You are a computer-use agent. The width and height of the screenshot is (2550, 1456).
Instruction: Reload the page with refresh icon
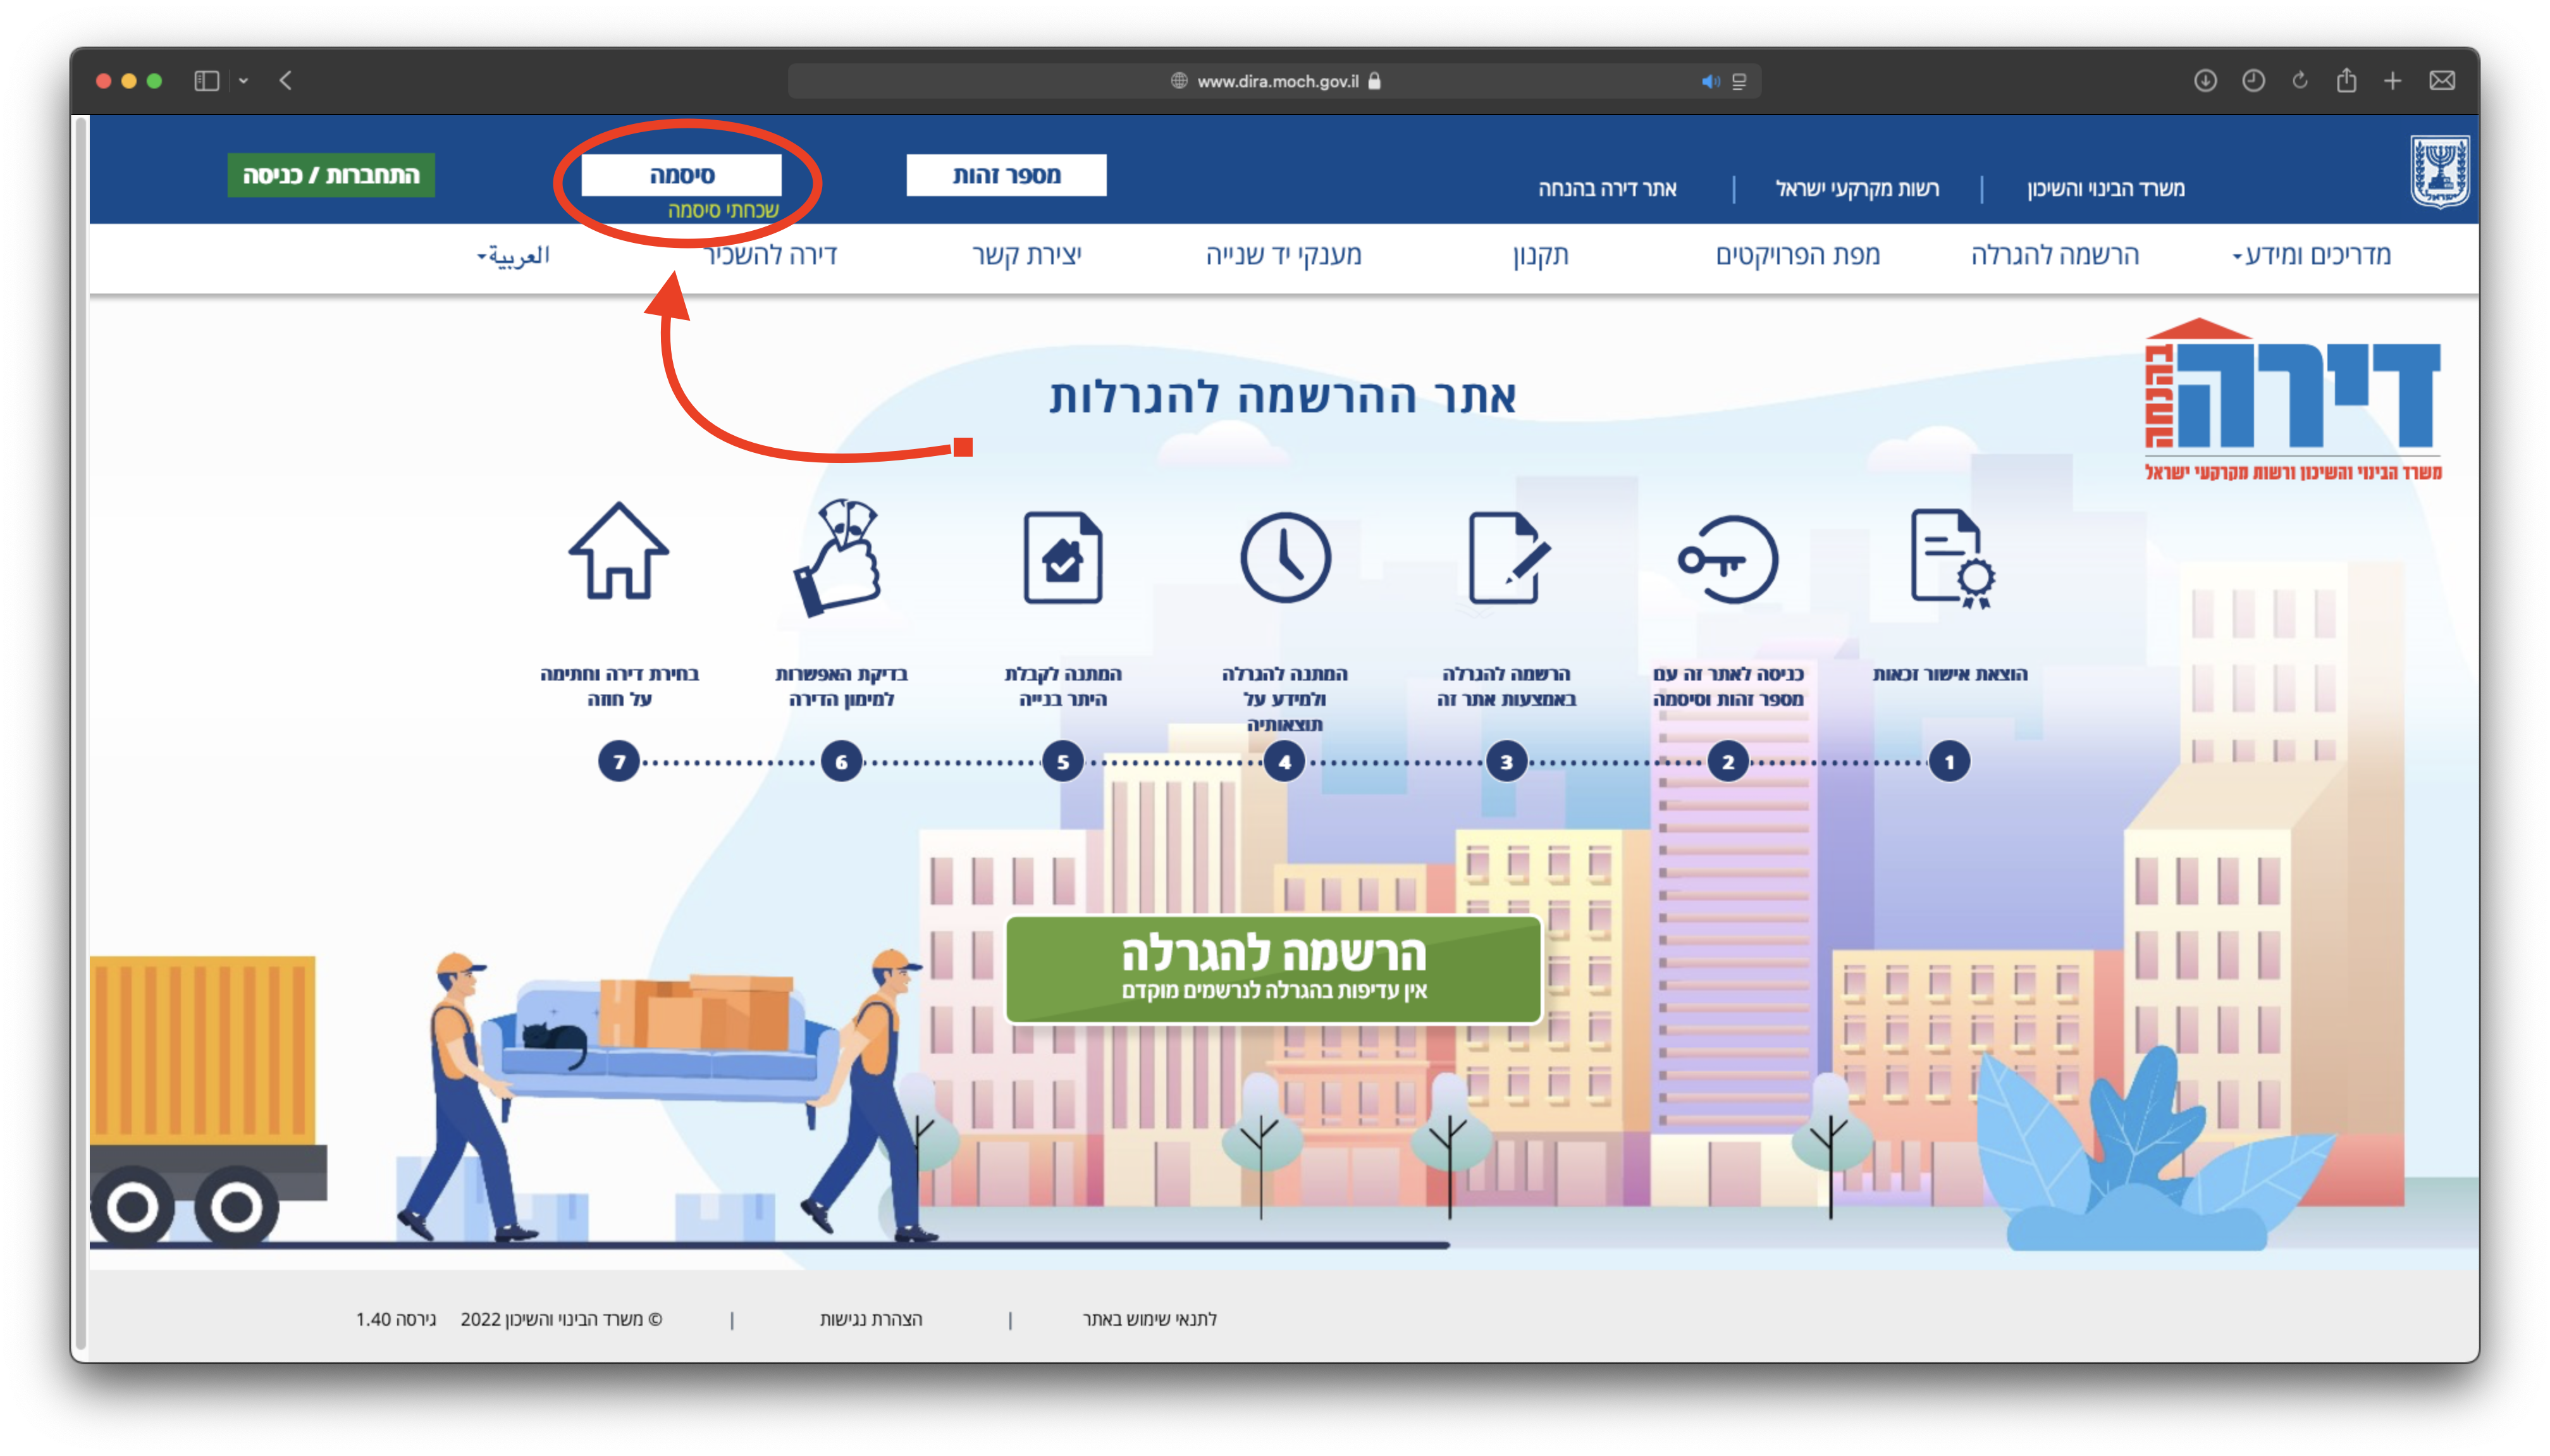click(x=2300, y=81)
